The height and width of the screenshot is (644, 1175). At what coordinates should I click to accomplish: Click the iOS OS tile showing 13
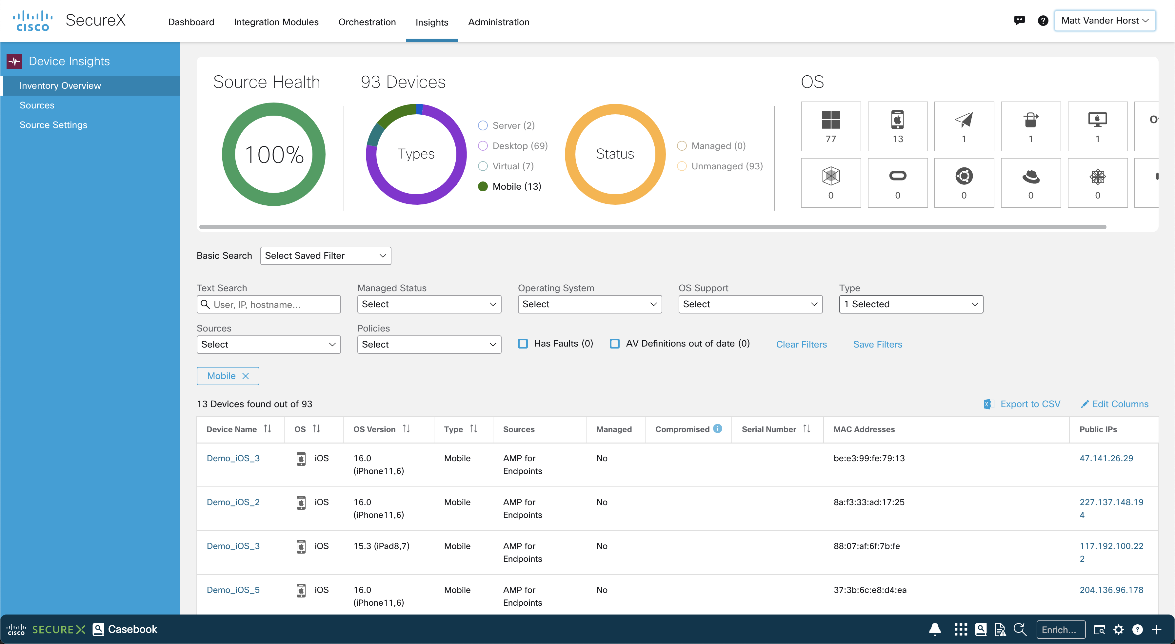[897, 126]
